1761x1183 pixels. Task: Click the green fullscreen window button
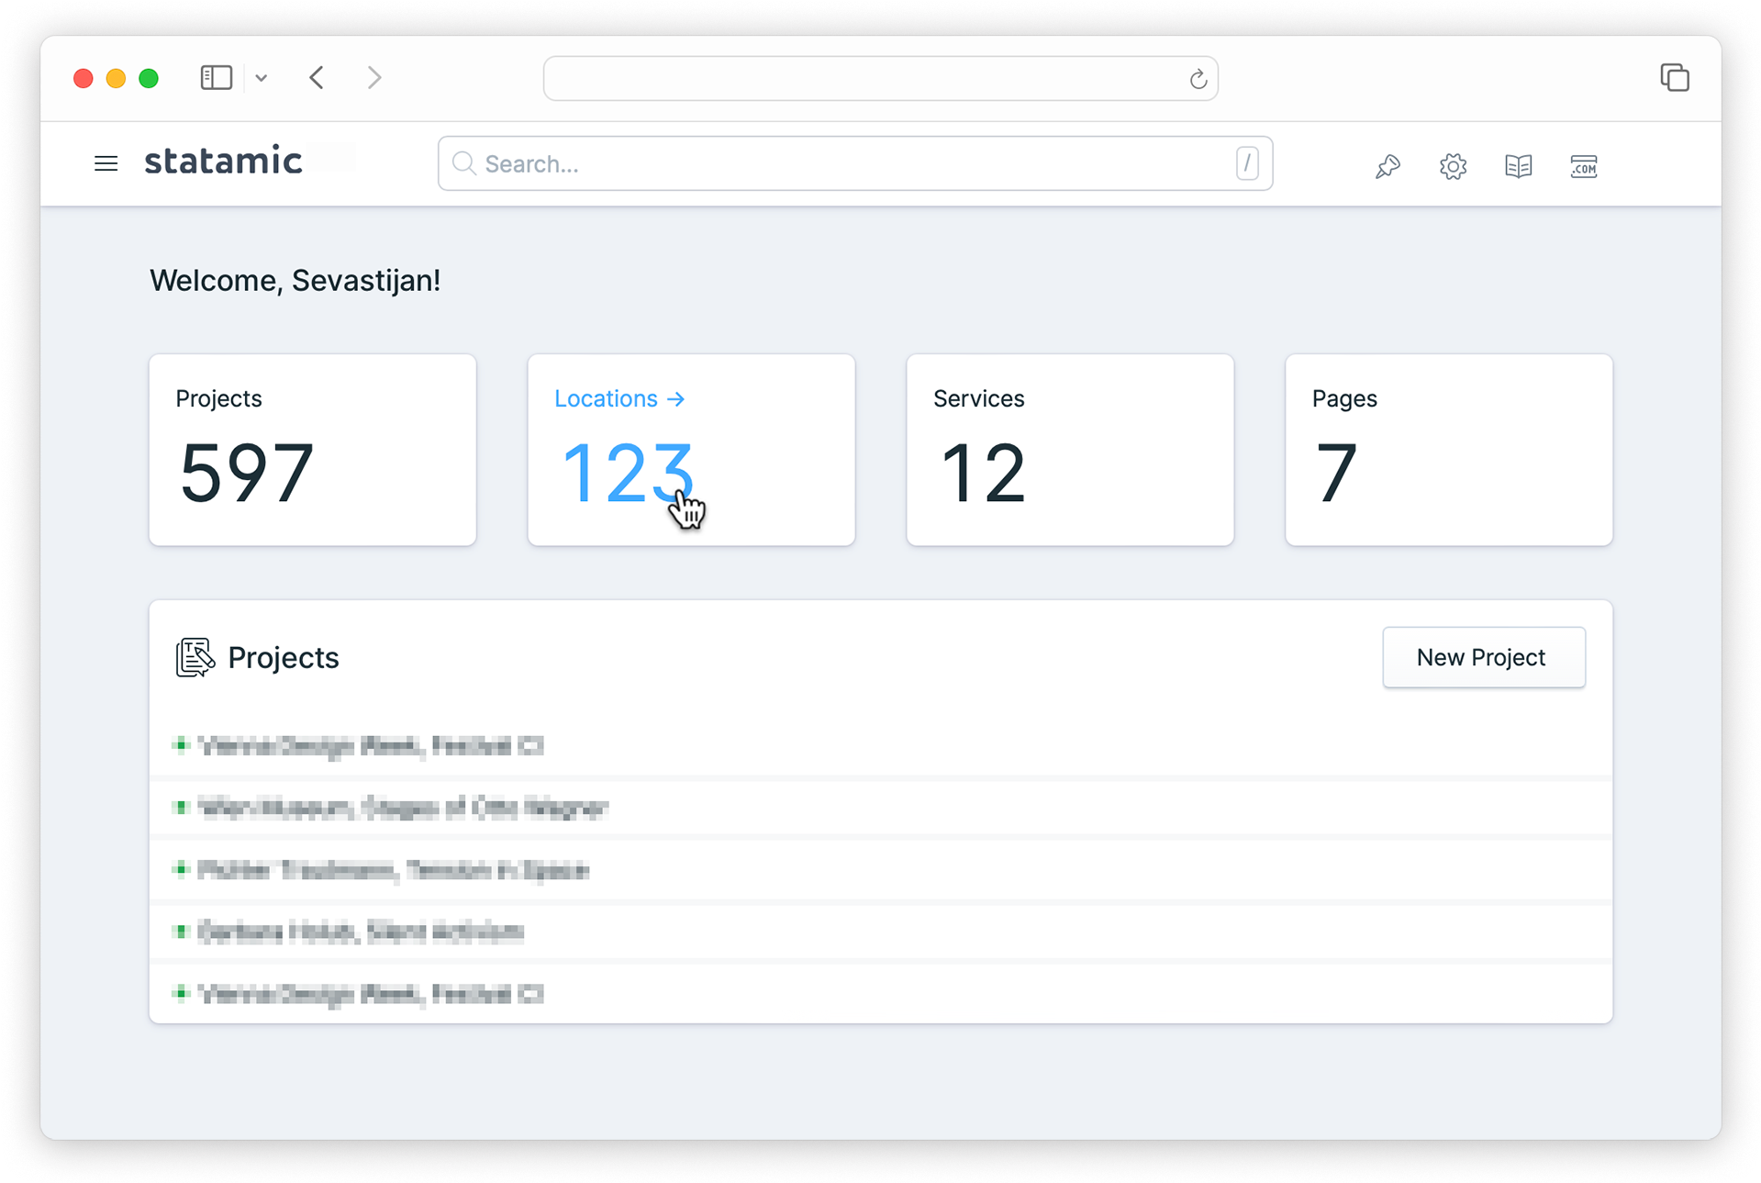(x=149, y=78)
